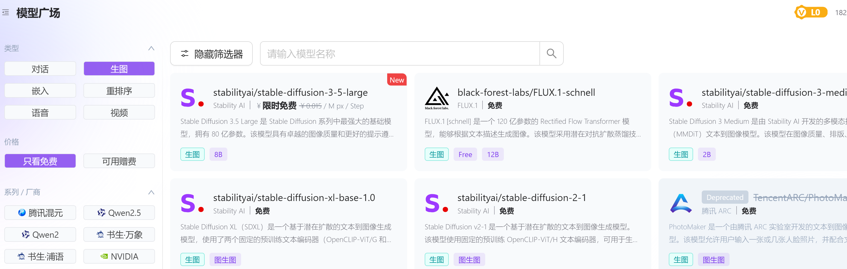Click the Stable Diffusion XL description text
This screenshot has width=847, height=269.
[286, 233]
